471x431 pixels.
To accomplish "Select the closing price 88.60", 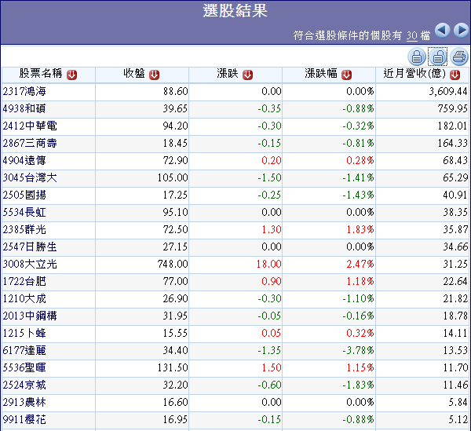I will click(175, 91).
